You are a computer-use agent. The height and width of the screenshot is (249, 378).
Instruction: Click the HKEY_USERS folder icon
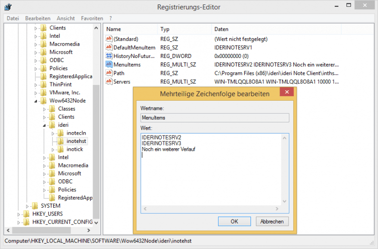(x=26, y=214)
